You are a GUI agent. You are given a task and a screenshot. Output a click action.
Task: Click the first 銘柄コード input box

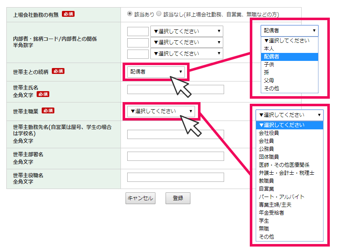click(137, 31)
